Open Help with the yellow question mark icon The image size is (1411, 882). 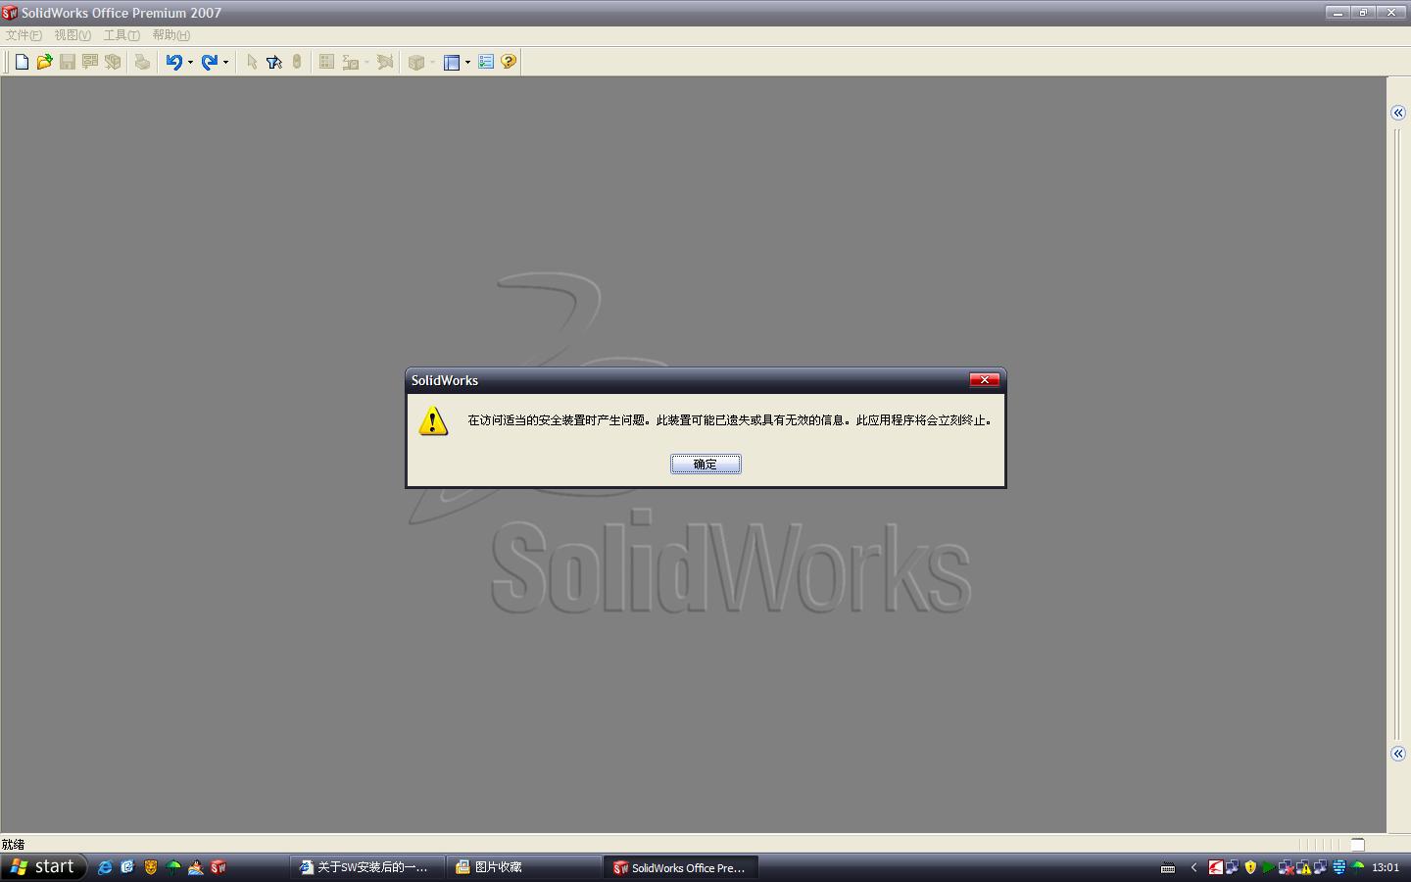tap(509, 62)
